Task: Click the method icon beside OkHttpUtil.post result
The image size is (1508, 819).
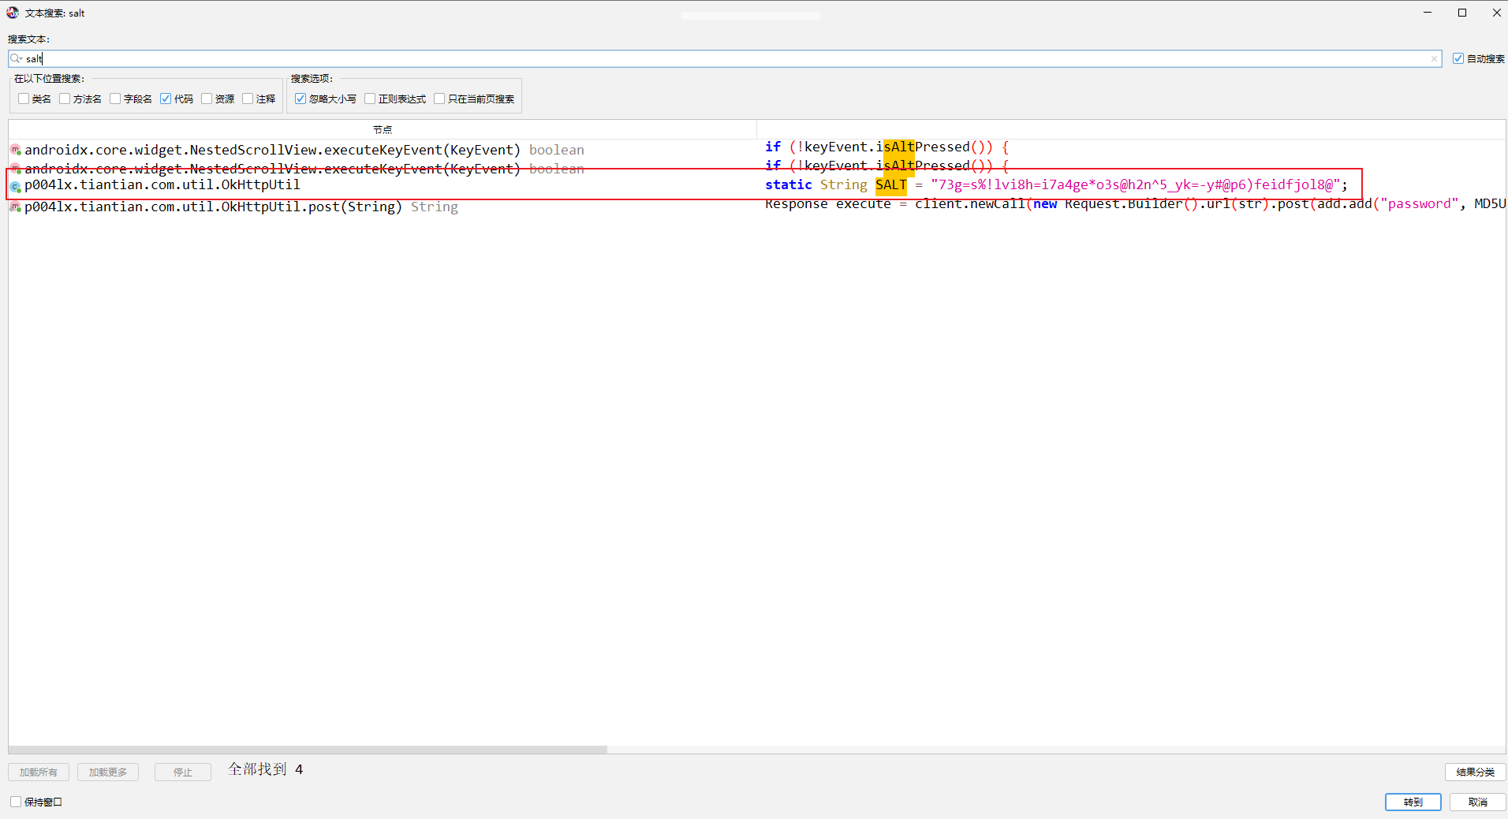Action: point(15,207)
